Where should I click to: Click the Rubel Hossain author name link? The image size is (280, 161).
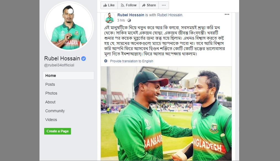click(131, 15)
